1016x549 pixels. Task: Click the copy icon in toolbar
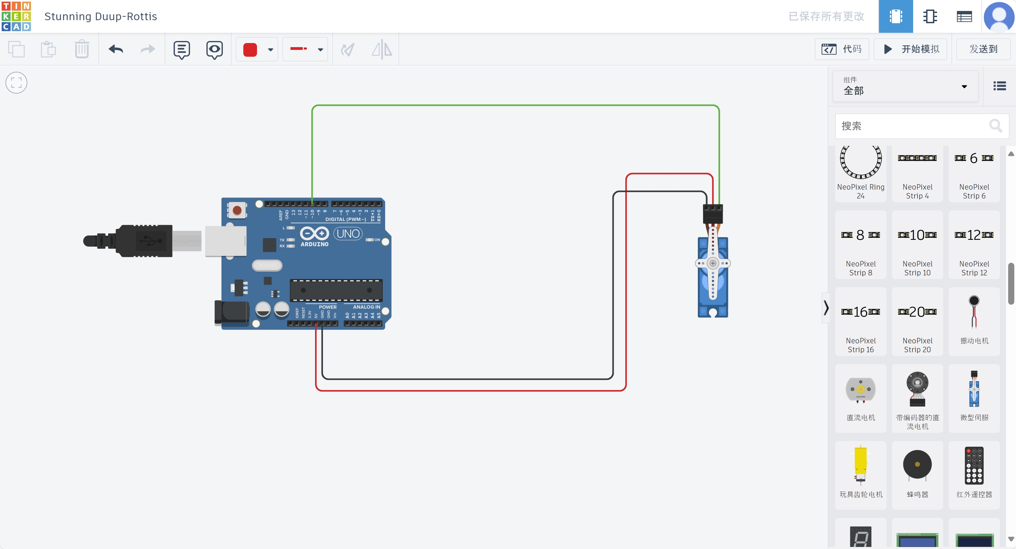16,49
